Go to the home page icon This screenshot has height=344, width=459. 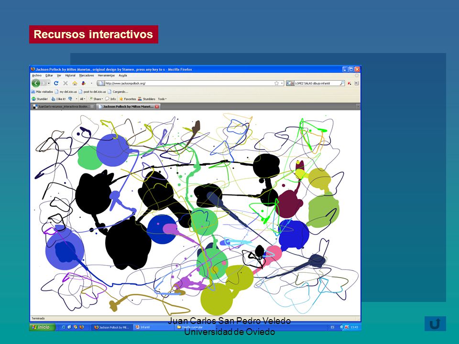tap(75, 83)
